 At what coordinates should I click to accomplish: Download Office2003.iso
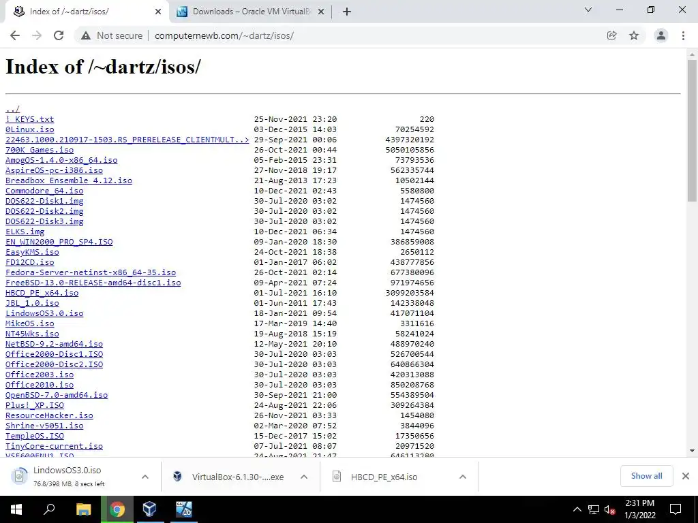point(40,375)
